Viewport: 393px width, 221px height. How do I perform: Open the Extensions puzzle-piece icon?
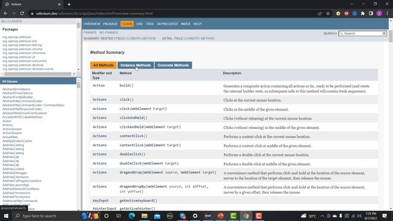[363, 14]
